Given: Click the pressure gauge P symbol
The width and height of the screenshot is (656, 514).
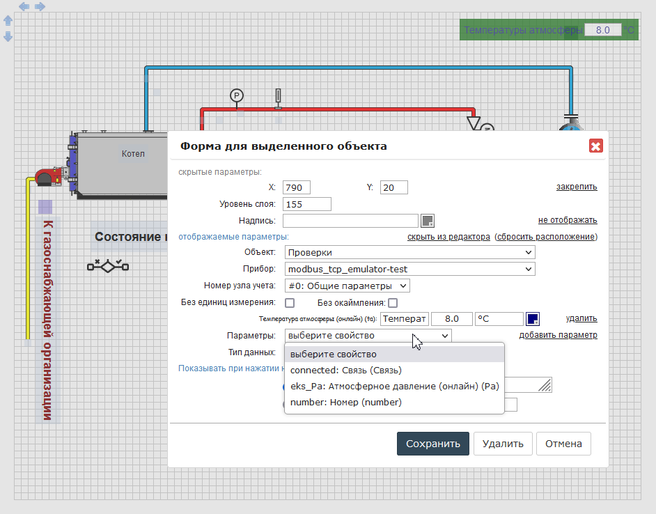Looking at the screenshot, I should 236,95.
